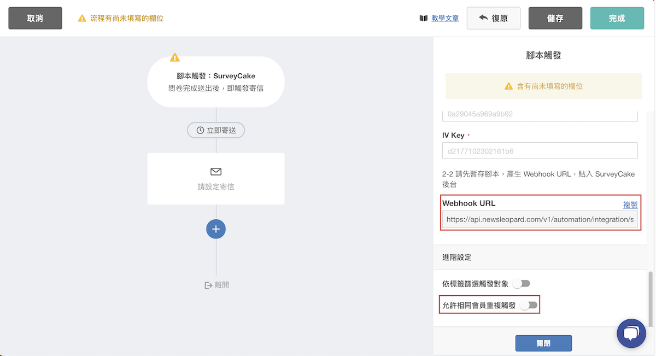Toggle 依標籤篩選觸發對象 switch

point(522,284)
